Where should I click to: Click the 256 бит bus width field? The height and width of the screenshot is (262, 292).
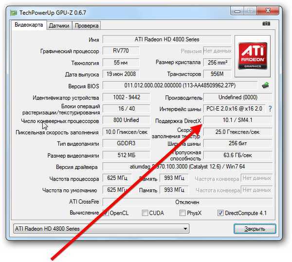238,144
